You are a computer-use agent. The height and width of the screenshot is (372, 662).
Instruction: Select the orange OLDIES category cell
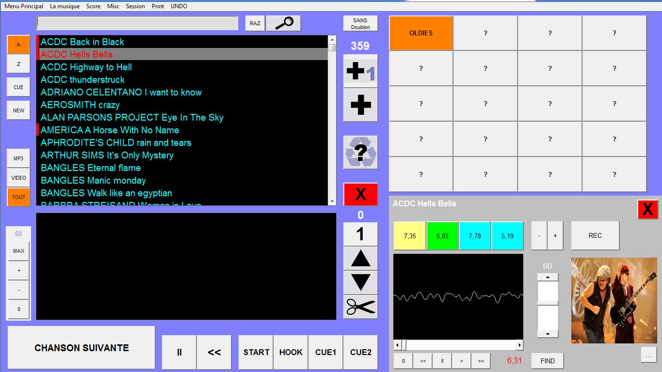(x=421, y=33)
